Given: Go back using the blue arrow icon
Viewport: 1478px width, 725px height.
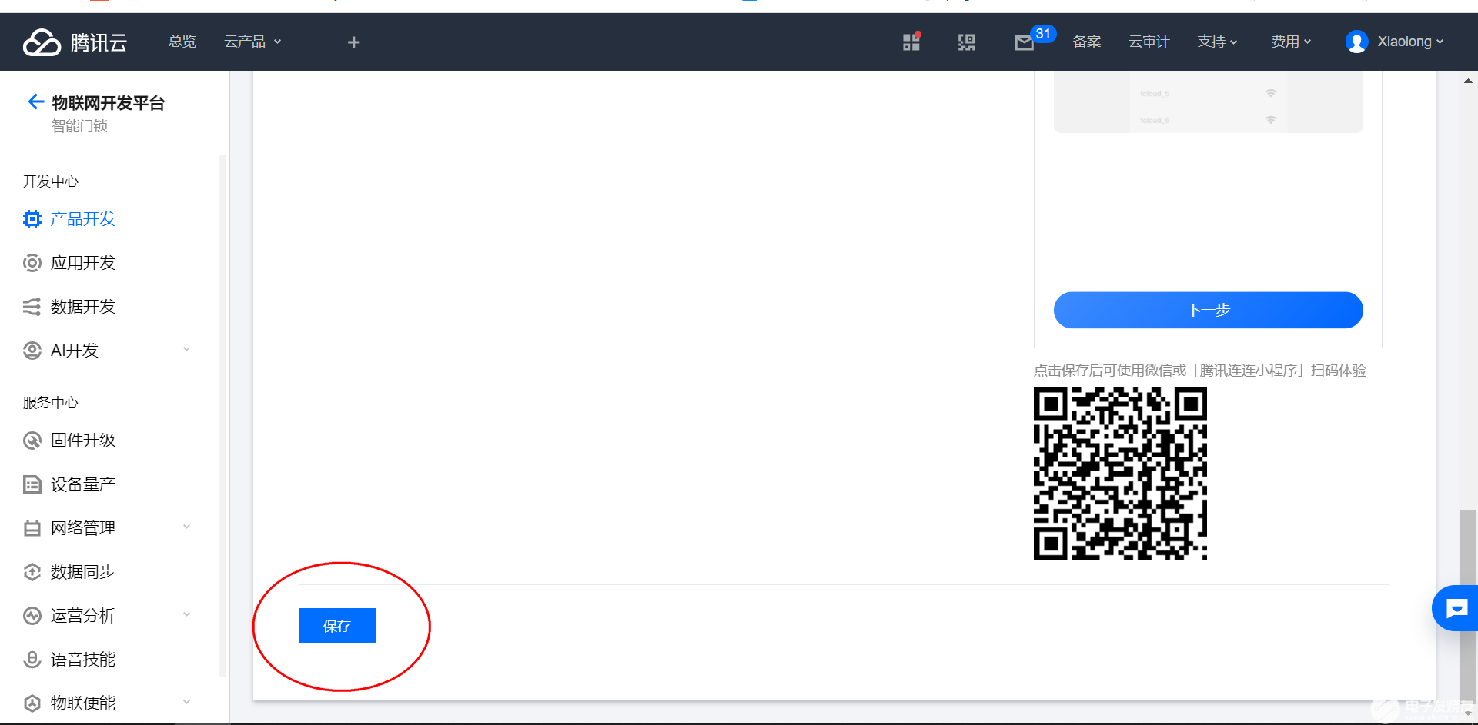Looking at the screenshot, I should pyautogui.click(x=35, y=101).
